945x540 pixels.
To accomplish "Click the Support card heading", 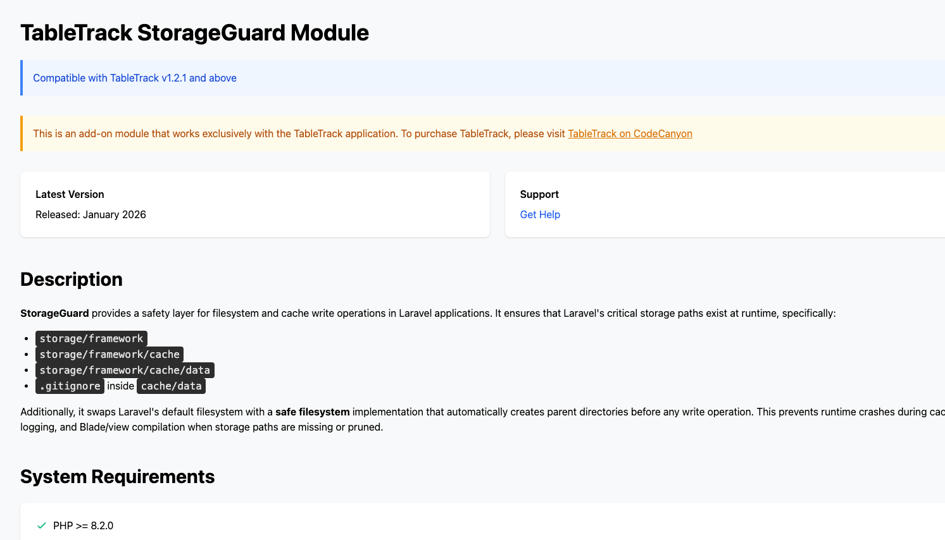I will click(x=539, y=194).
